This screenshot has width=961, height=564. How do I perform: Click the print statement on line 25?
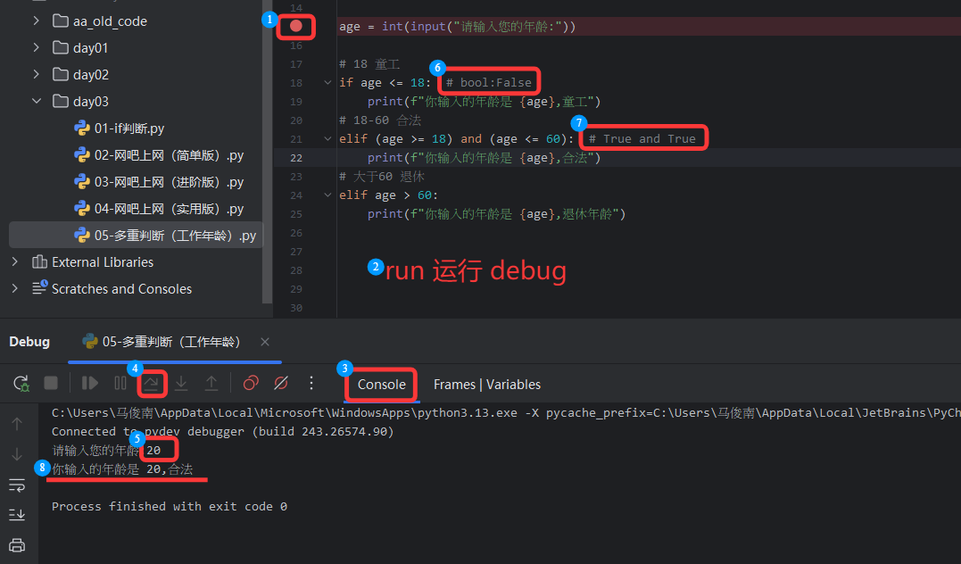[496, 214]
